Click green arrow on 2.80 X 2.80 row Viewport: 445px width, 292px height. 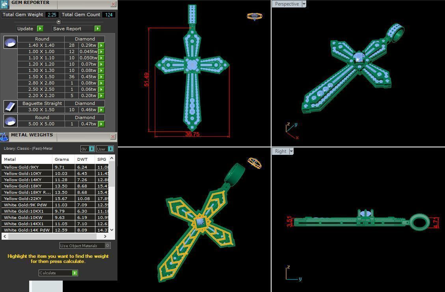(x=101, y=83)
